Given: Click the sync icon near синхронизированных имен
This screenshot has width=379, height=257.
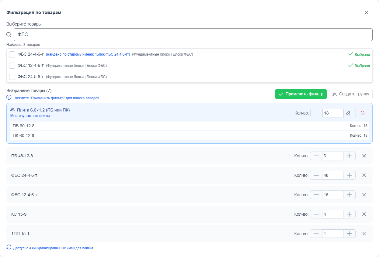Looking at the screenshot, I should point(9,247).
